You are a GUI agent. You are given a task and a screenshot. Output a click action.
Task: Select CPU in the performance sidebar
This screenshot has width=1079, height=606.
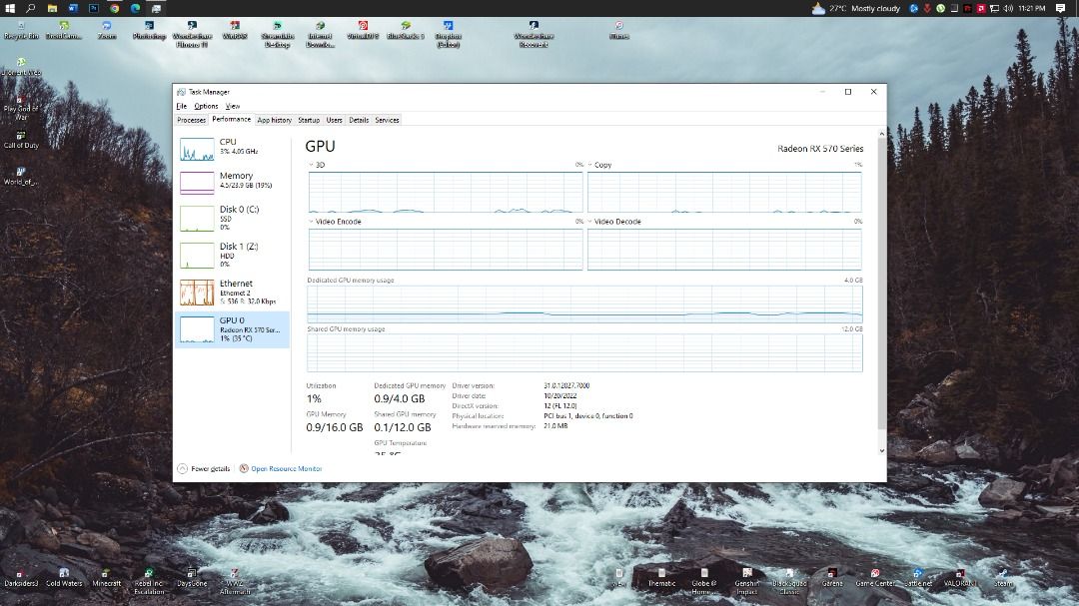(232, 150)
